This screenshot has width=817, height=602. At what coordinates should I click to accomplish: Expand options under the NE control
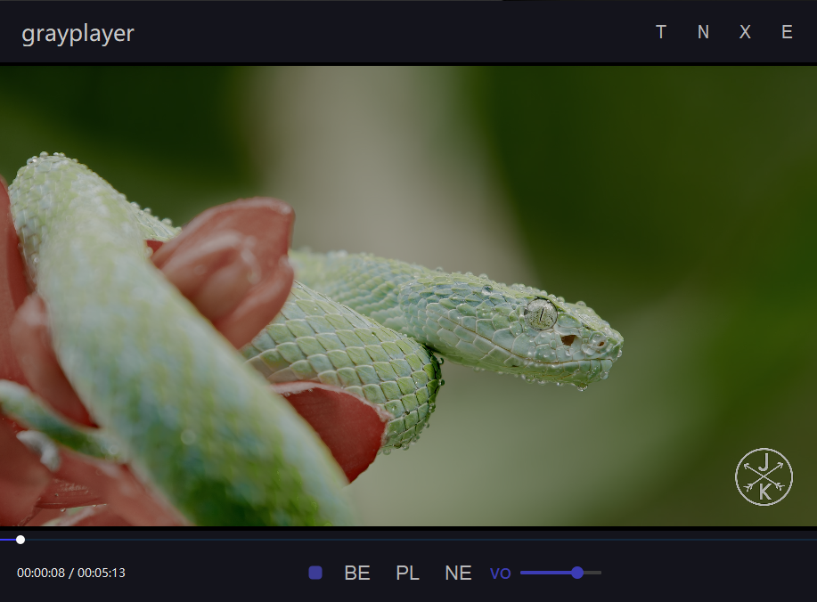pos(457,573)
